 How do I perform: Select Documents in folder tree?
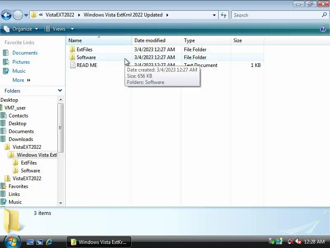click(21, 131)
